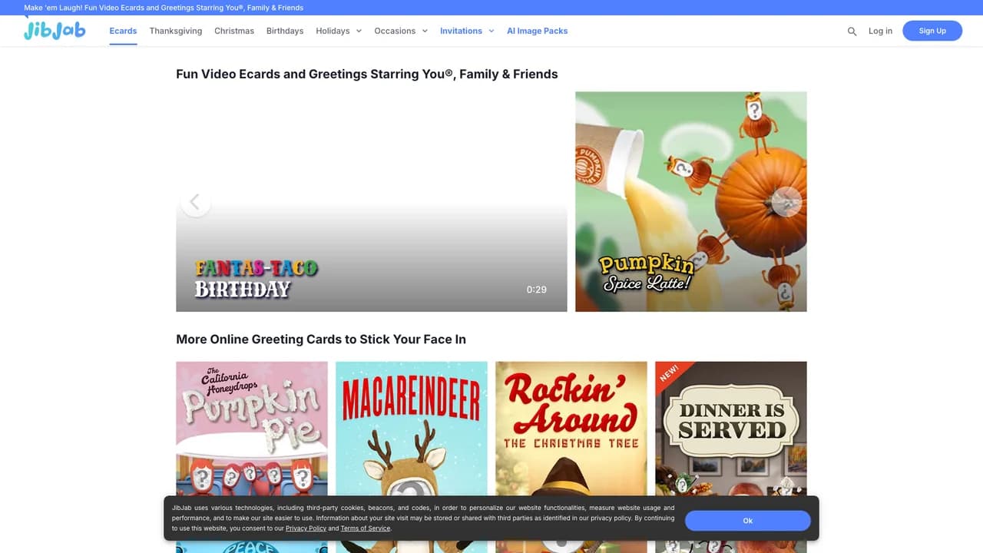
Task: Click the top promo banner text
Action: pos(164,8)
